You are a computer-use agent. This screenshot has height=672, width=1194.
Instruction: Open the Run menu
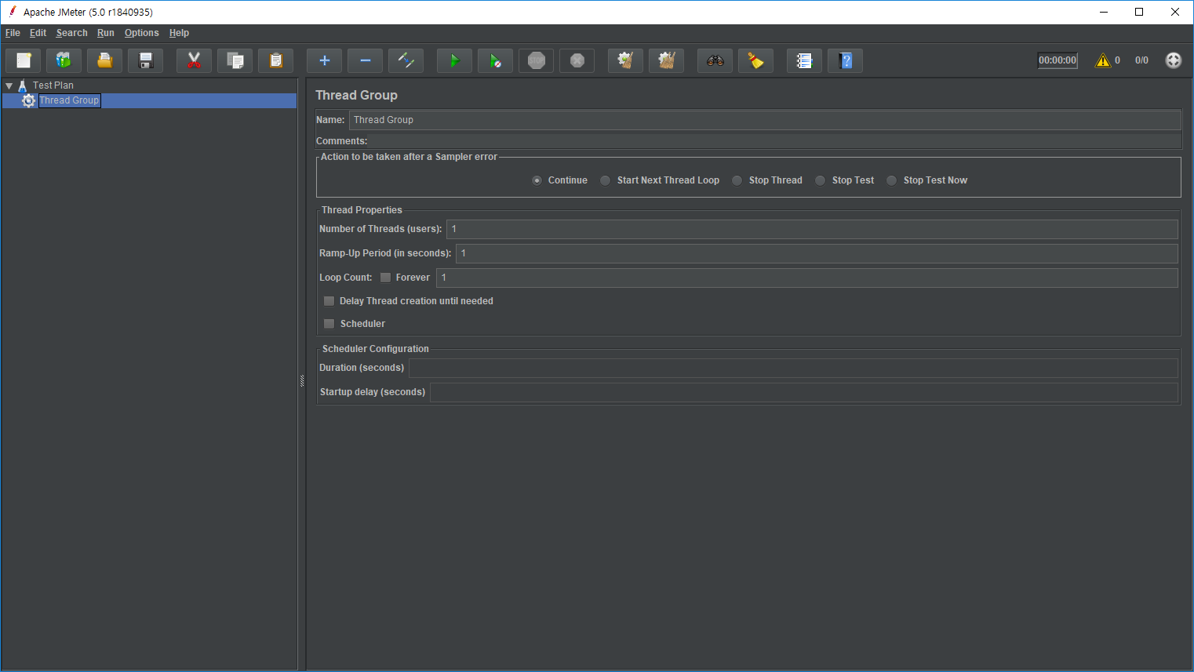tap(106, 33)
